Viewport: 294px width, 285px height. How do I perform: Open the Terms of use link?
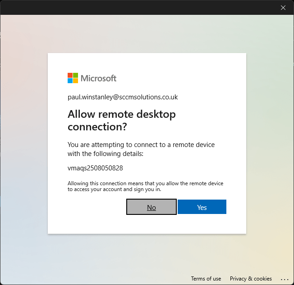(x=206, y=279)
